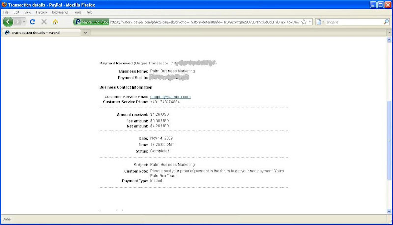Select the Transaction details - PayPal tab
Viewport: 393px width, 225px height.
(x=41, y=32)
